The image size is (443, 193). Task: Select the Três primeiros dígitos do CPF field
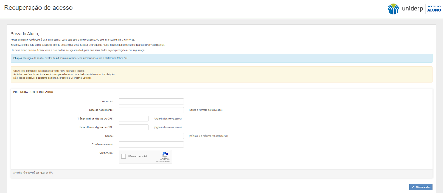click(133, 119)
